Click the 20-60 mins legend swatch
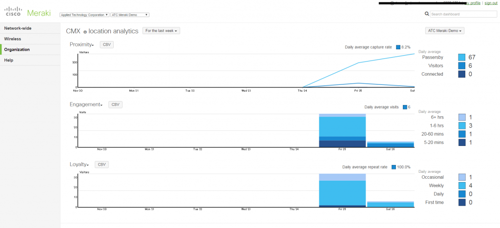This screenshot has width=500, height=228. [x=462, y=134]
